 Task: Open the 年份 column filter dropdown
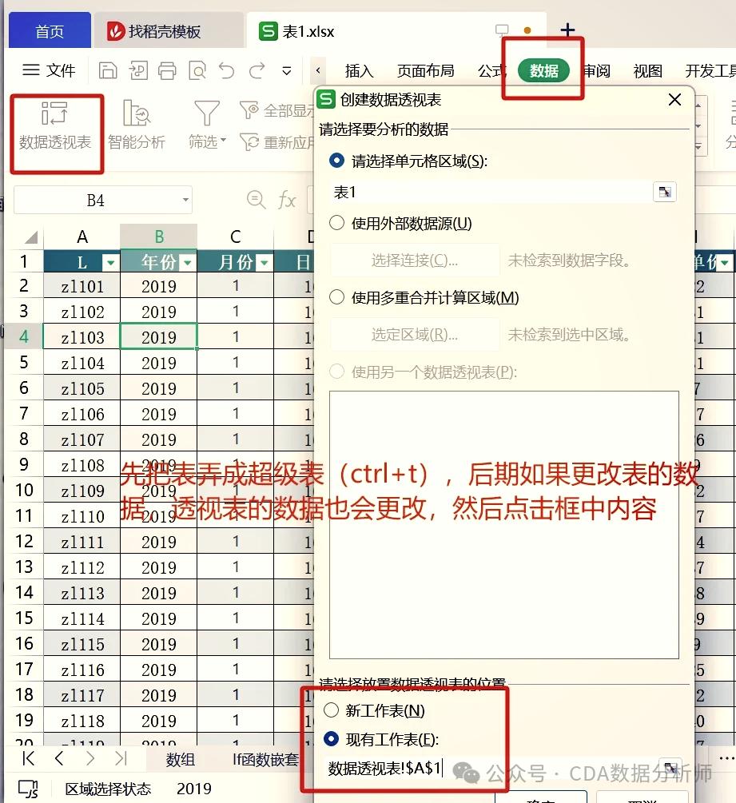tap(186, 261)
